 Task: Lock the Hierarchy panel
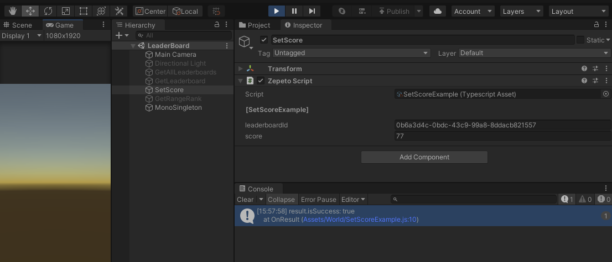tap(217, 24)
